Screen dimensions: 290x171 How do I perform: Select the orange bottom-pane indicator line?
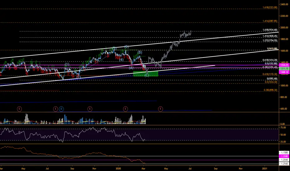click(x=72, y=155)
